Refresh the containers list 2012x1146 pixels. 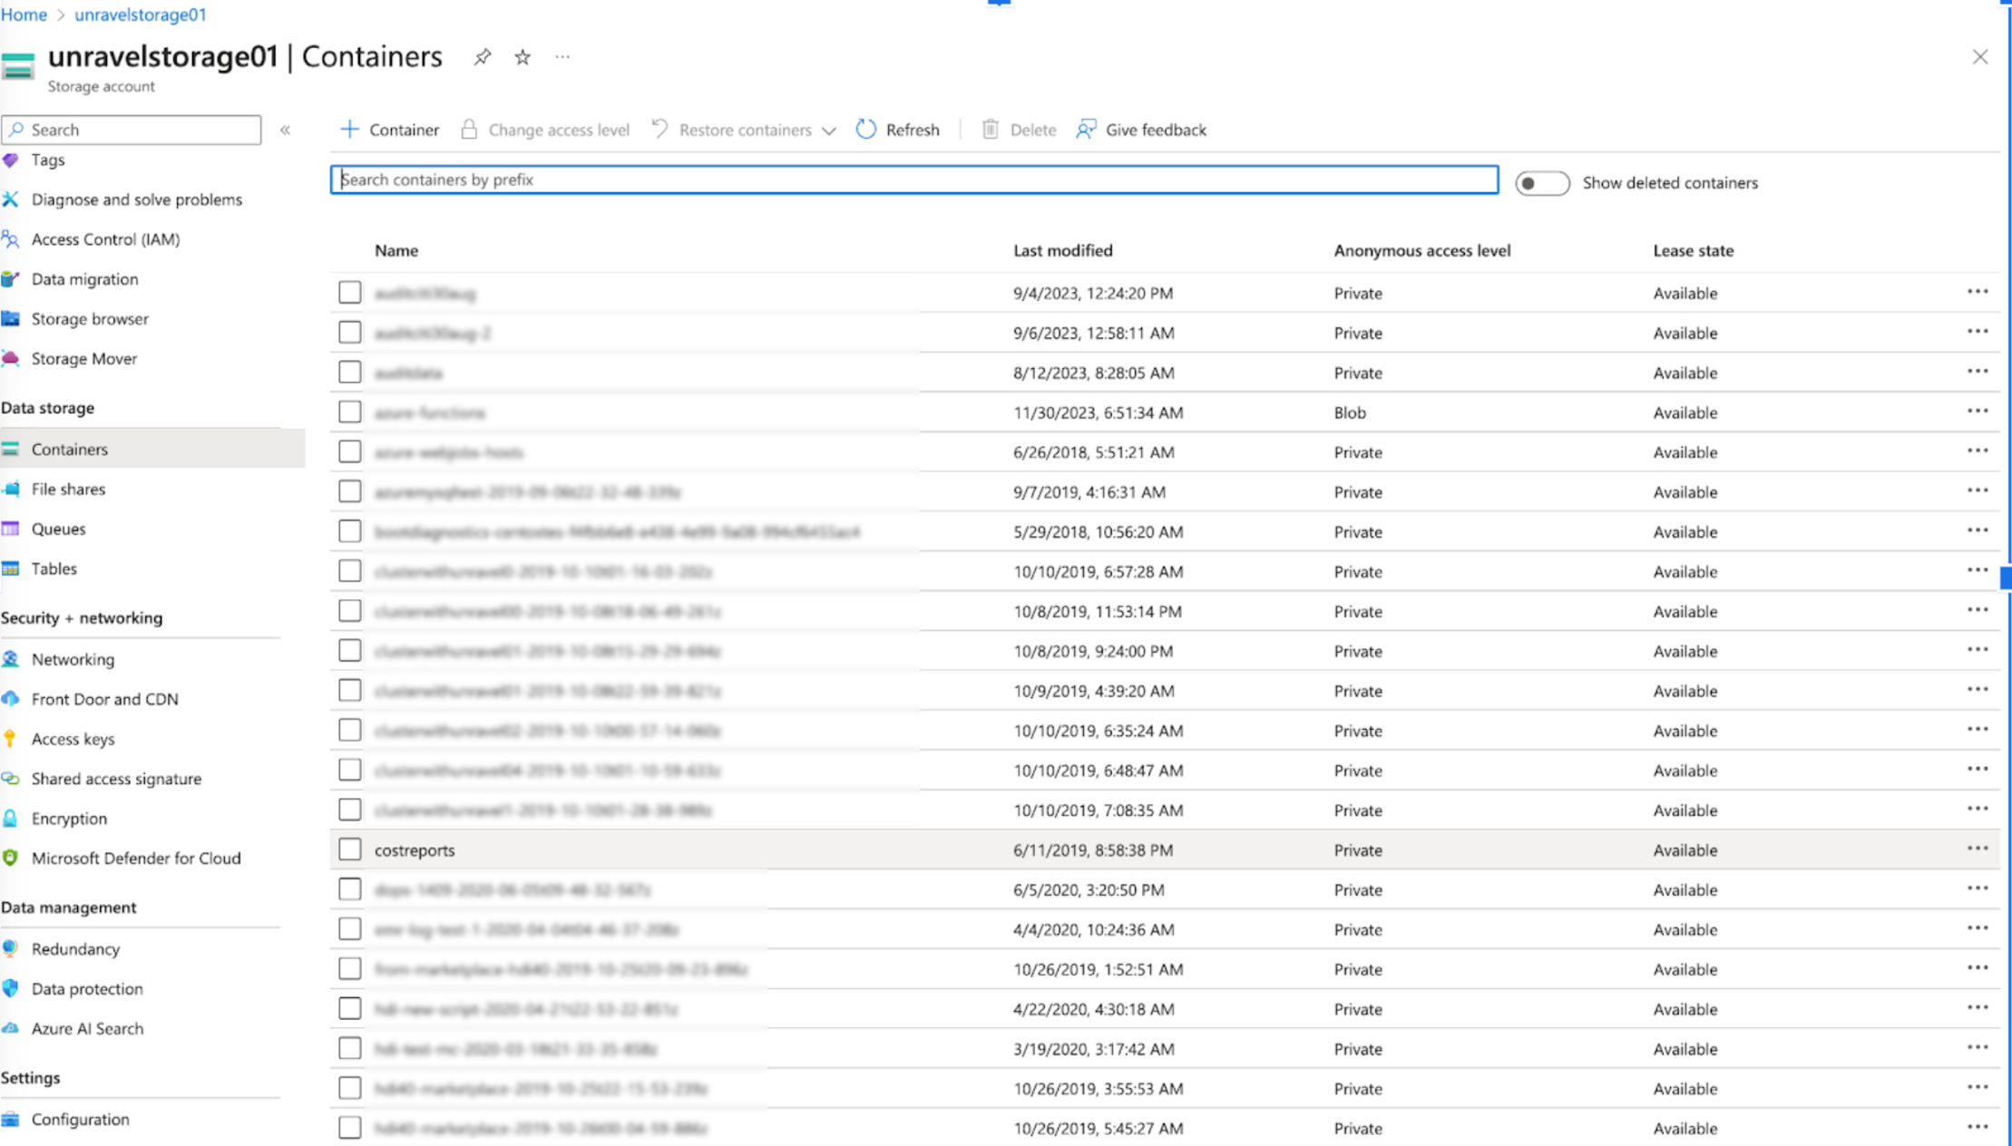(898, 130)
